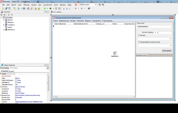Click the grid's horizontal scrollbar thumb
Viewport: 178px width, 113px height.
click(x=56, y=97)
